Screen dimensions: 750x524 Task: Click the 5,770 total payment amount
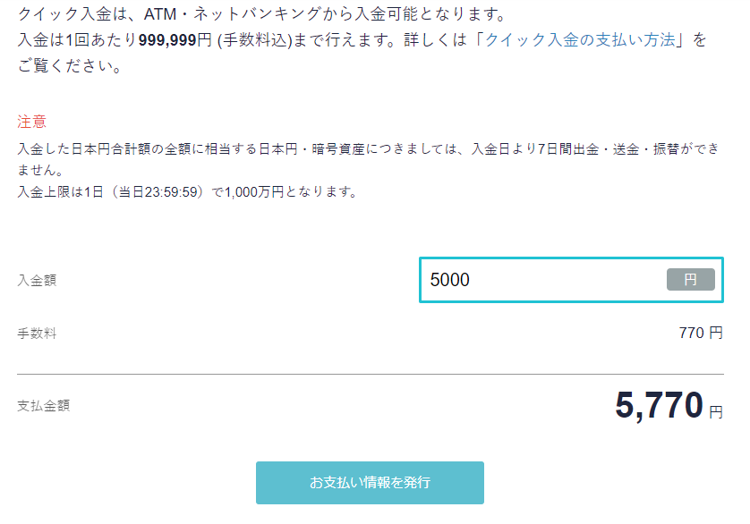[x=658, y=406]
